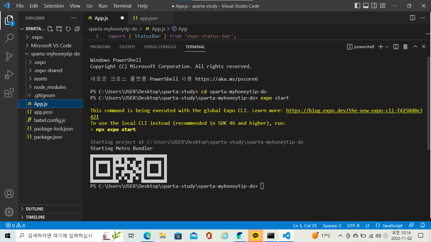This screenshot has width=431, height=242.
Task: Create a new terminal with the plus icon
Action: coord(381,47)
